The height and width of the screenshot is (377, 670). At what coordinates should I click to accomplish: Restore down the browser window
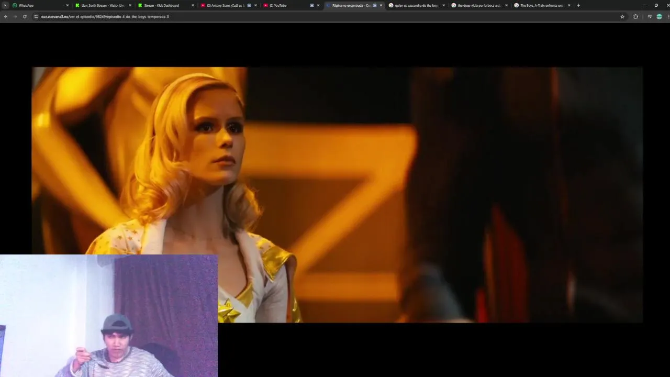(656, 5)
